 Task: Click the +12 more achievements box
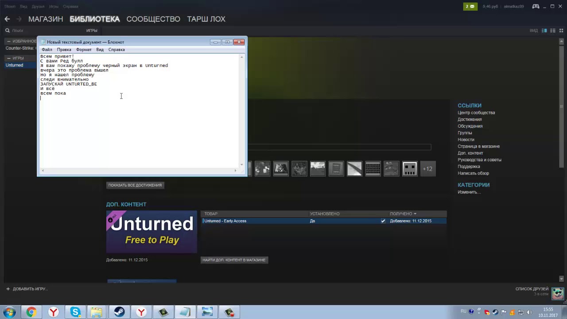427,169
